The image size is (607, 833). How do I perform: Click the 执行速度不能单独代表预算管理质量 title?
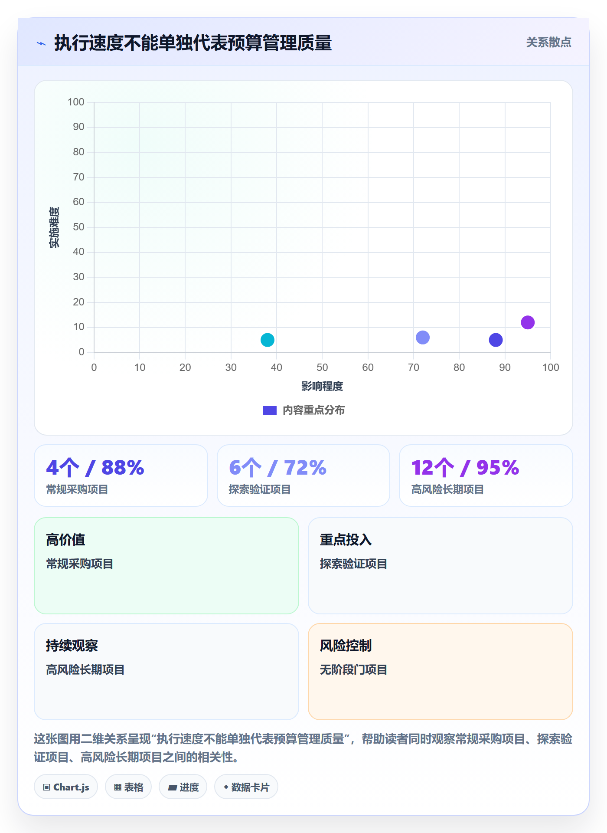click(x=193, y=43)
